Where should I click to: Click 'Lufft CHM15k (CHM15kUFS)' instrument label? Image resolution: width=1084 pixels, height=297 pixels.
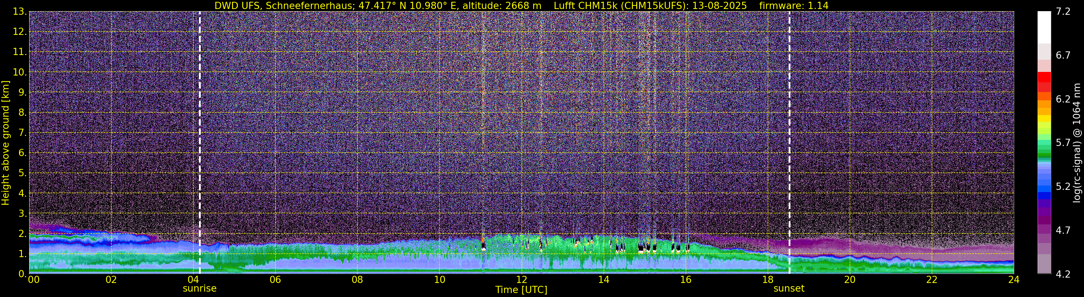[x=620, y=6]
